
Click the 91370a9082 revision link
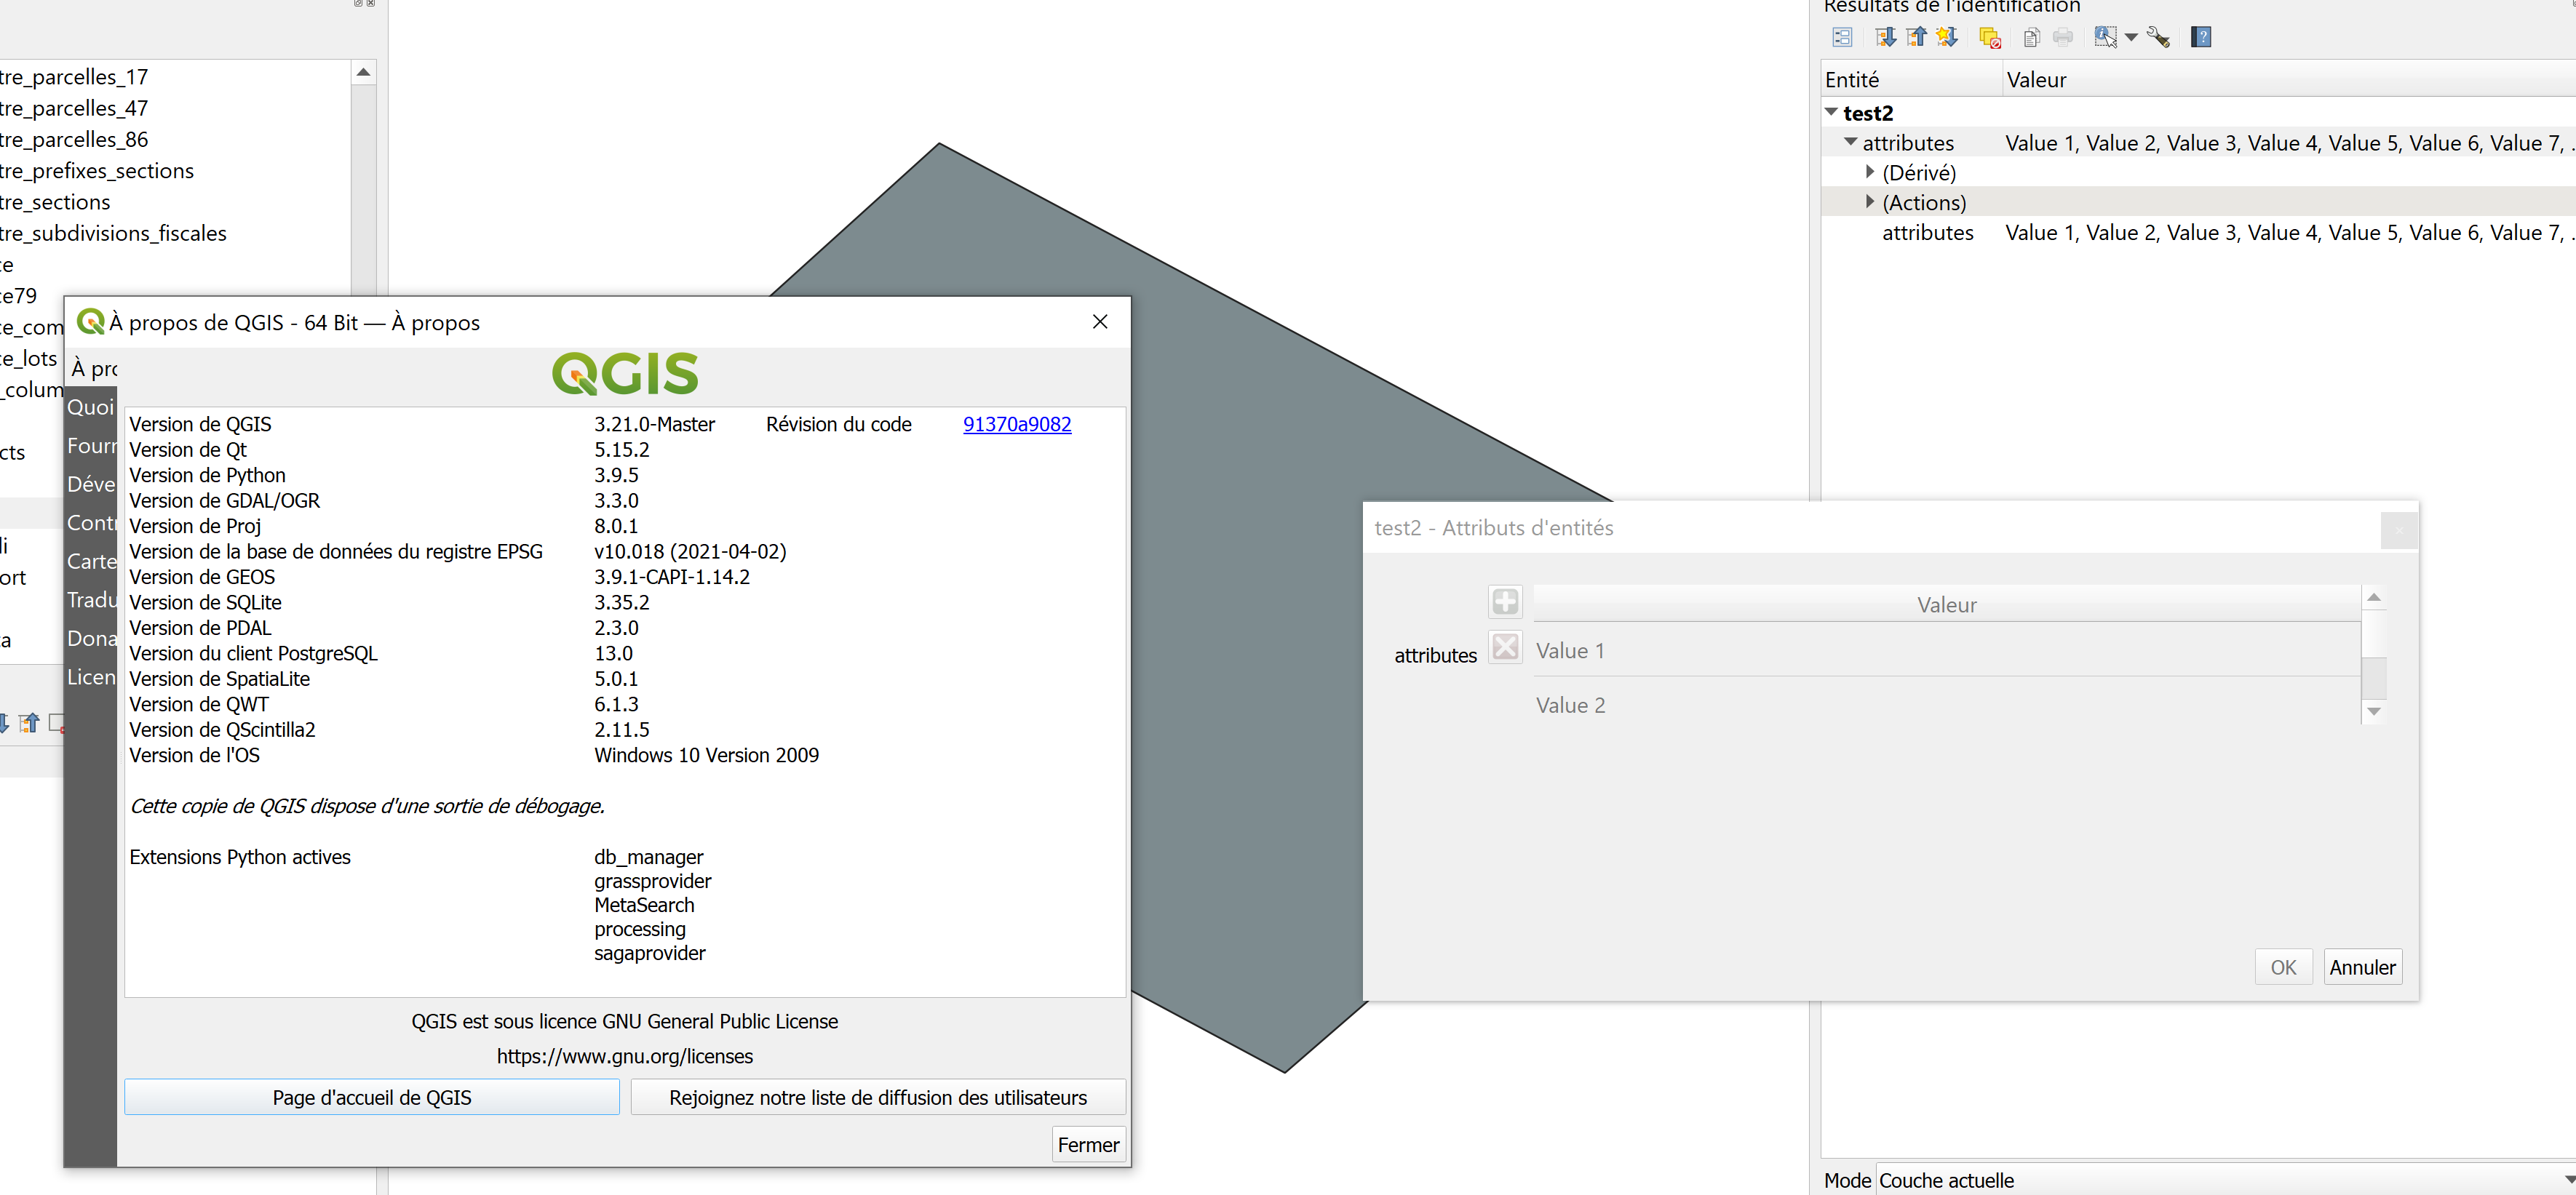(x=1016, y=423)
